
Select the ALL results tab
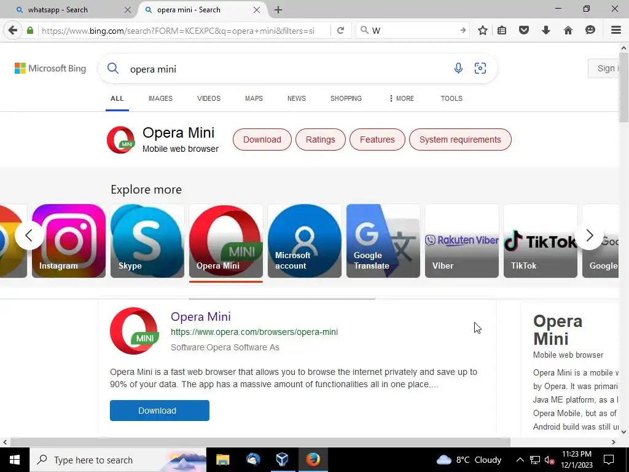pos(117,98)
